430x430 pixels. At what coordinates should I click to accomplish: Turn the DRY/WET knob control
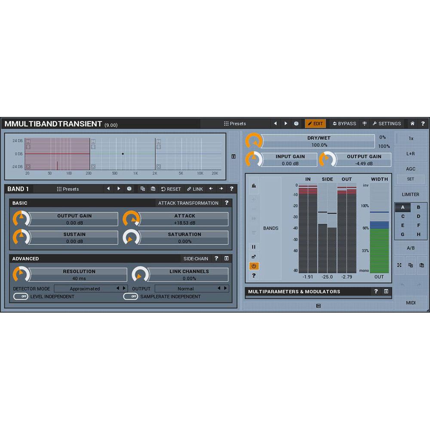254,140
